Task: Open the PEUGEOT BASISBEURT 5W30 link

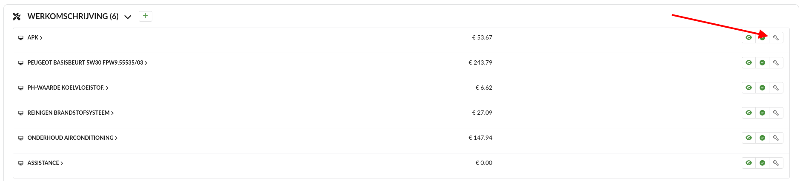Action: 85,63
